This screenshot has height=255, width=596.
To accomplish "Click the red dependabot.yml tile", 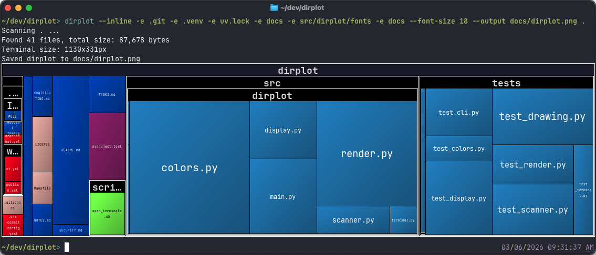I will tap(13, 139).
